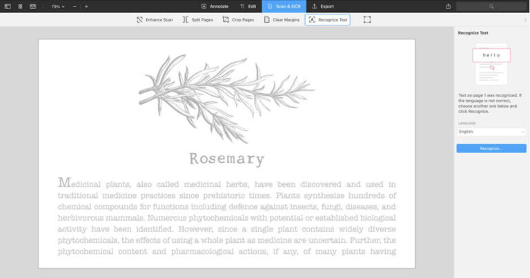
Task: Open the 79% zoom level dropdown
Action: point(58,6)
